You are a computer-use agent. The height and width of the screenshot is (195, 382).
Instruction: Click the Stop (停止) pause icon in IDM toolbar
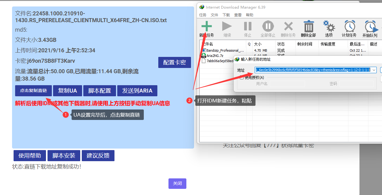click(x=247, y=26)
